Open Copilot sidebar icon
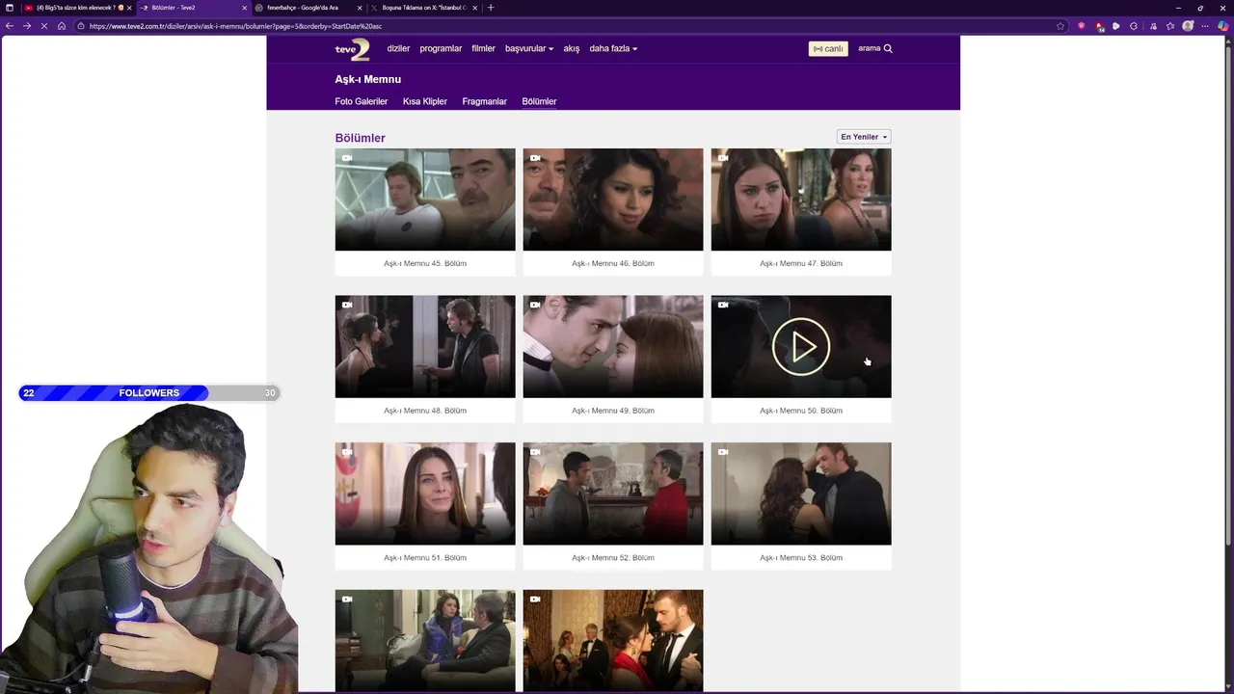 [x=1223, y=26]
